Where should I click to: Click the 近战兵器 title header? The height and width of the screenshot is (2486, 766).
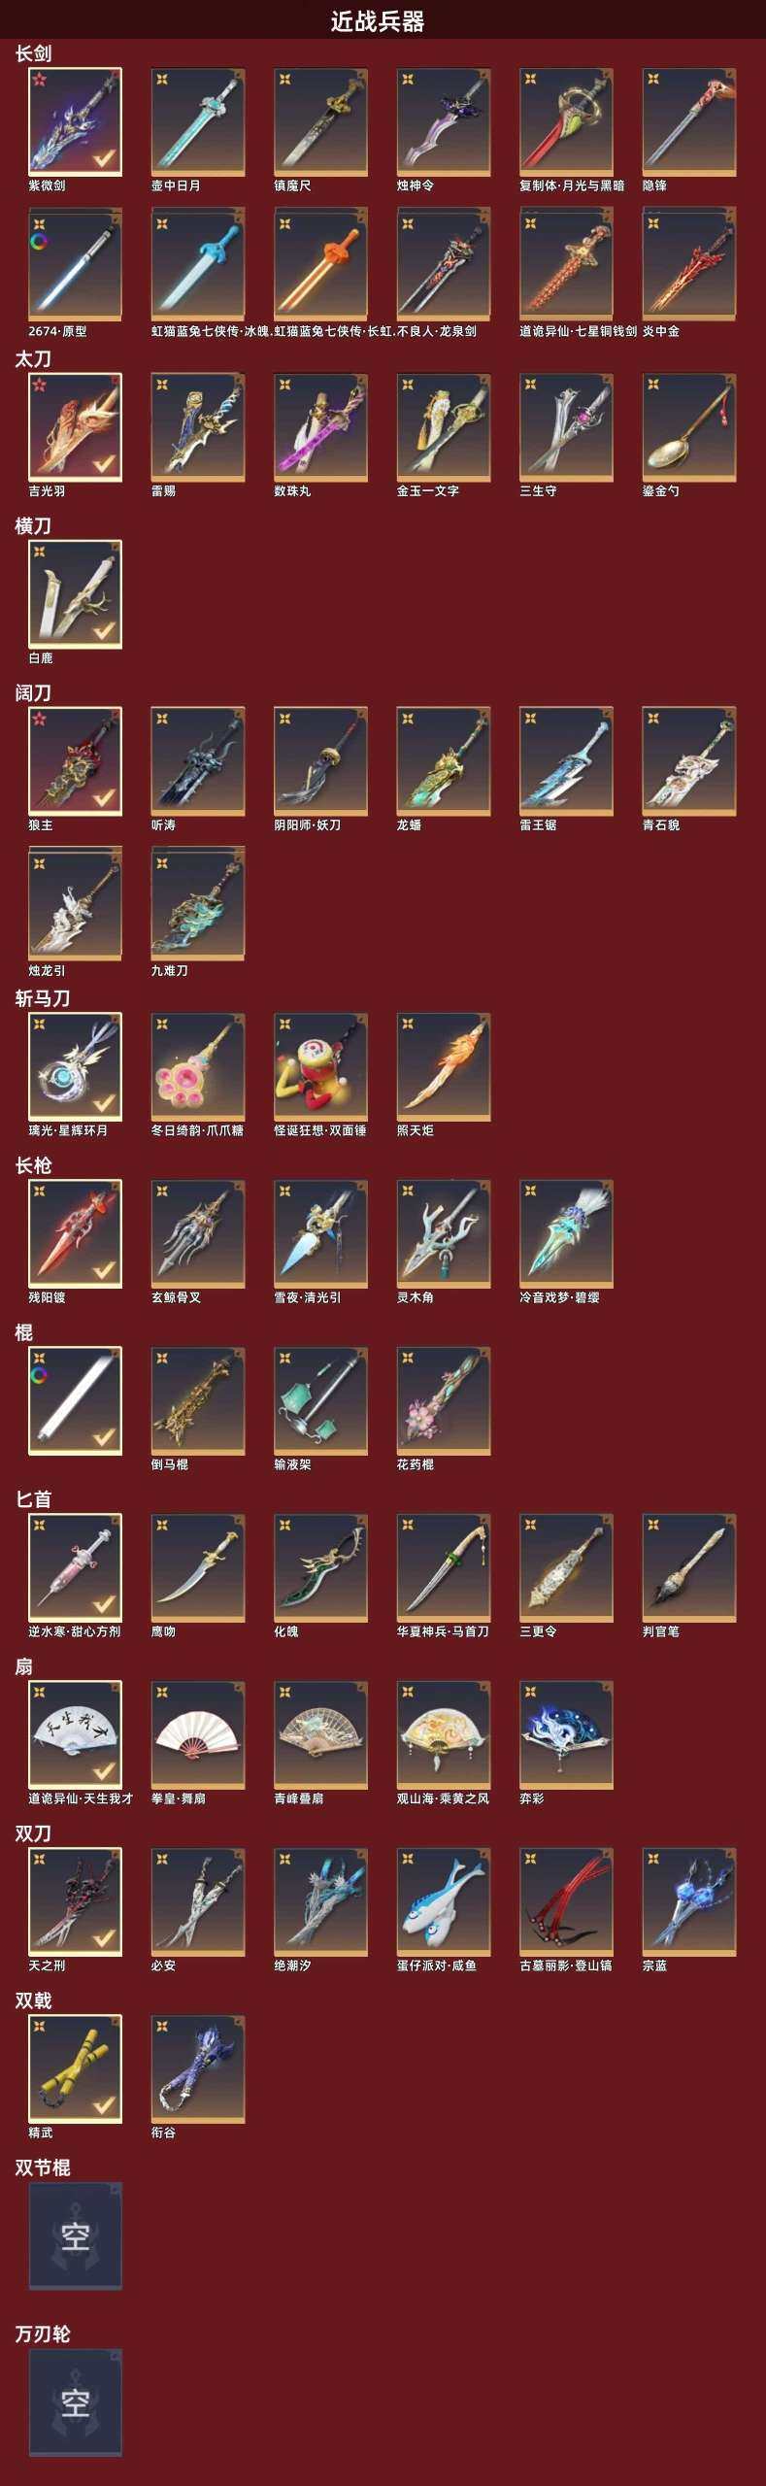(378, 21)
